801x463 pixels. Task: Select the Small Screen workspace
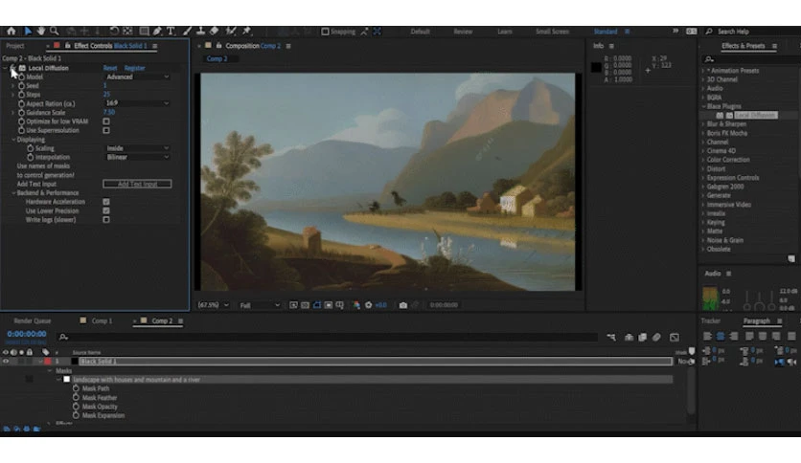pos(552,32)
